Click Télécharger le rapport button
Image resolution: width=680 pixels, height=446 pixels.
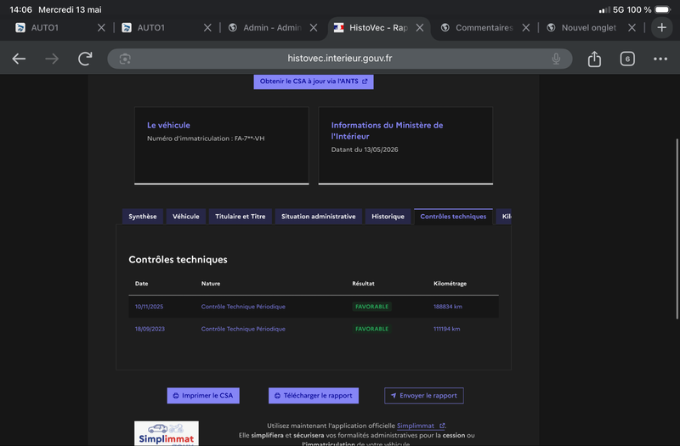point(314,395)
